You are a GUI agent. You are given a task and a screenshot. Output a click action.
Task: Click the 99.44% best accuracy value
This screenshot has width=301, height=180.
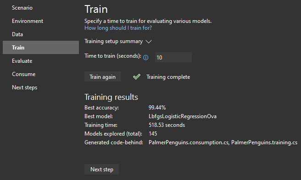click(157, 108)
